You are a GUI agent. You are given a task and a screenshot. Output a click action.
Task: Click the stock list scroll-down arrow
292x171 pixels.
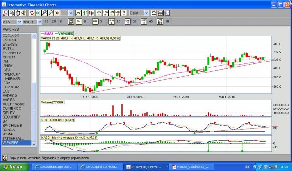tap(34, 144)
